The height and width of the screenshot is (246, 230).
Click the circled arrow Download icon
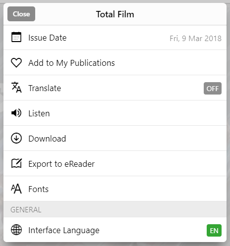point(16,138)
